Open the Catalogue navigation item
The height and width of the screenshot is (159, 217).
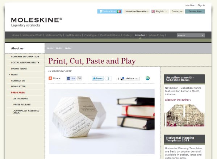pos(90,35)
